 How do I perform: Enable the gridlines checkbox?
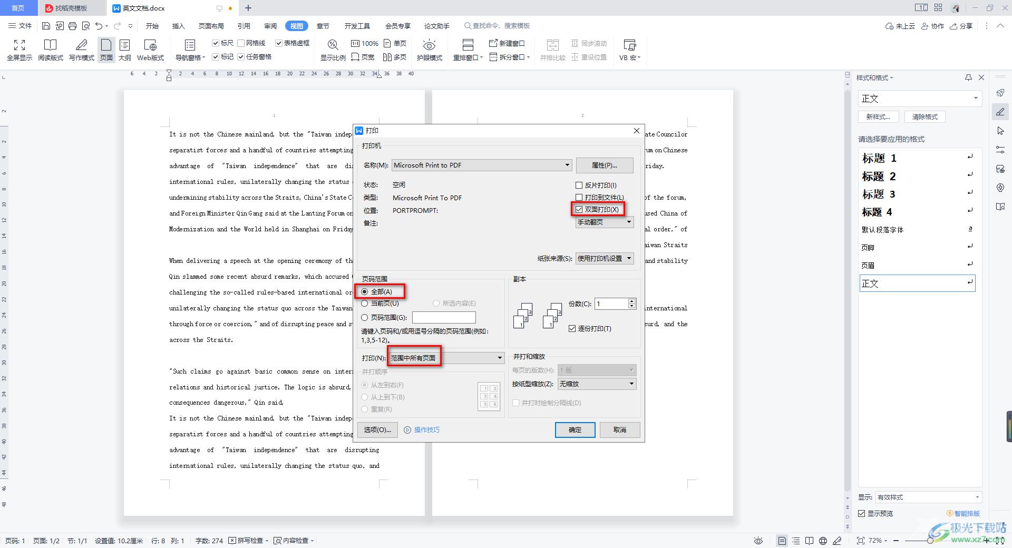pyautogui.click(x=241, y=43)
